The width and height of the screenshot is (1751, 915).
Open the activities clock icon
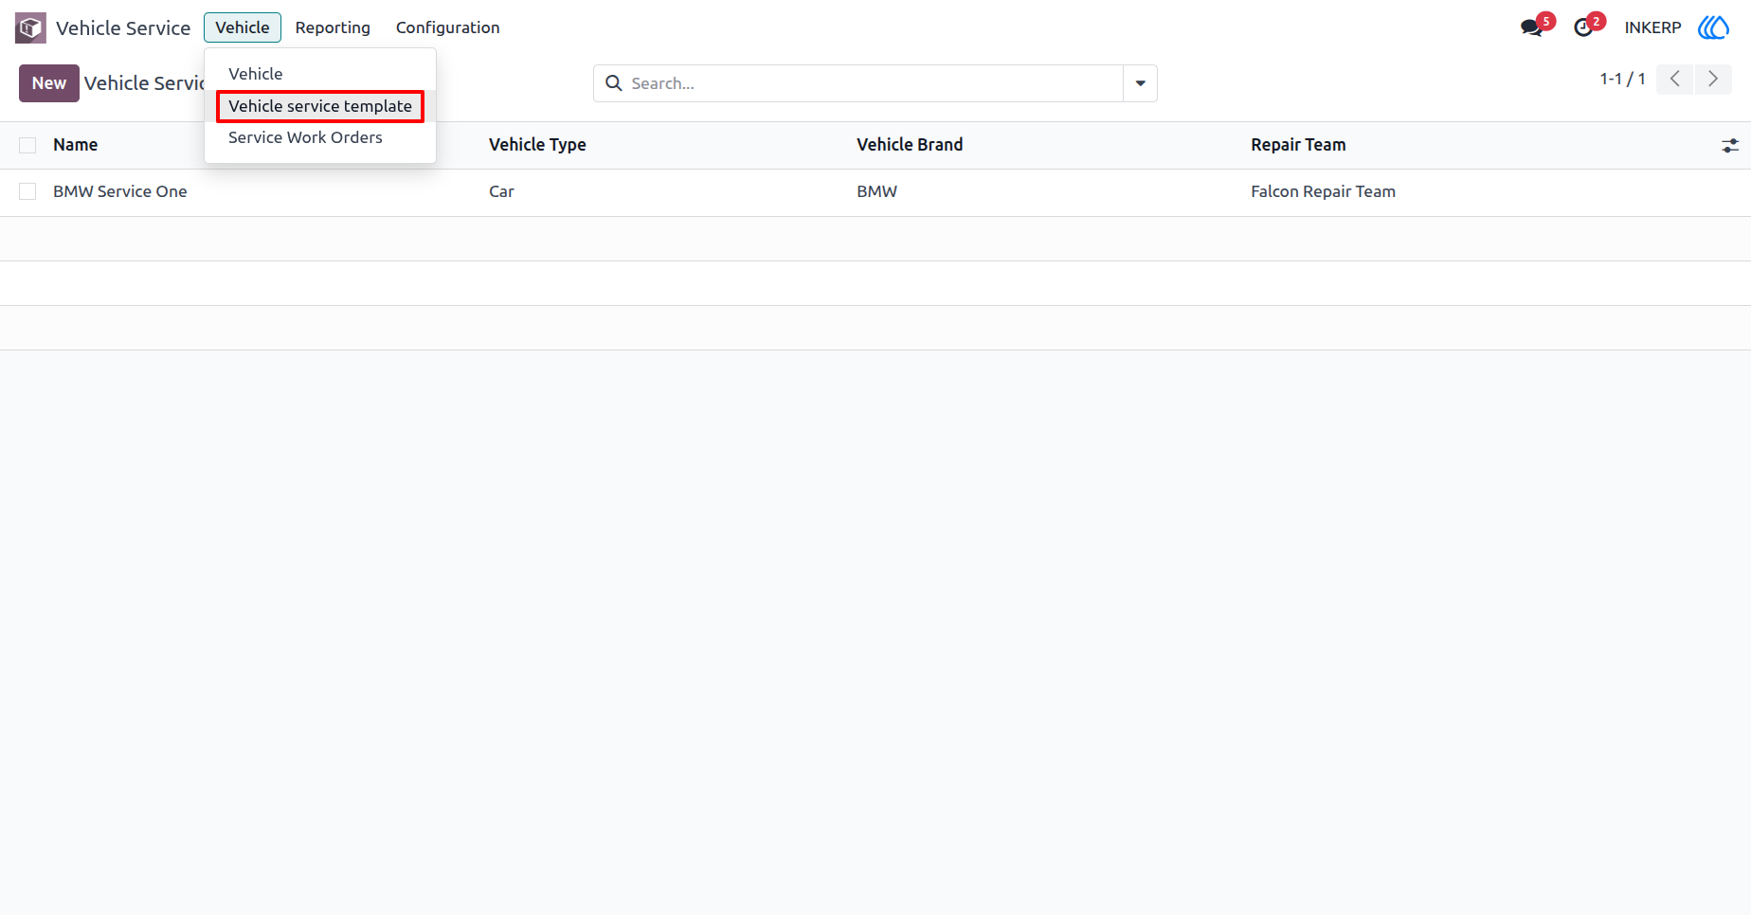pos(1583,27)
